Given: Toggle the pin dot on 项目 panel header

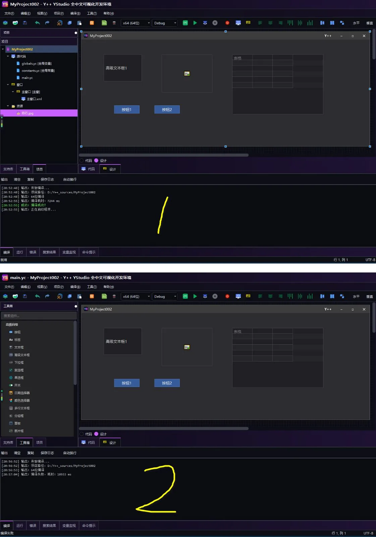Looking at the screenshot, I should coord(76,33).
